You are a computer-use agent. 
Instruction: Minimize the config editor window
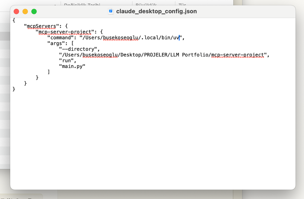(25, 12)
